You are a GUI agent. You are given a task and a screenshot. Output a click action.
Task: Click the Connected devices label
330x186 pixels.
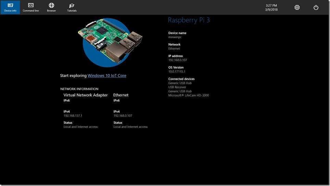point(181,79)
